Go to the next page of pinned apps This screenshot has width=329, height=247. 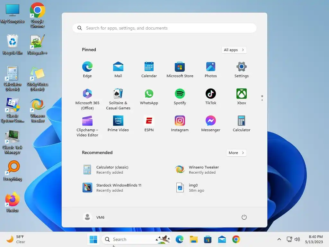coord(262,100)
